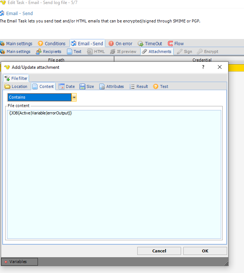Image resolution: width=244 pixels, height=273 pixels.
Task: Click the Recipients people icon
Action: (x=39, y=52)
